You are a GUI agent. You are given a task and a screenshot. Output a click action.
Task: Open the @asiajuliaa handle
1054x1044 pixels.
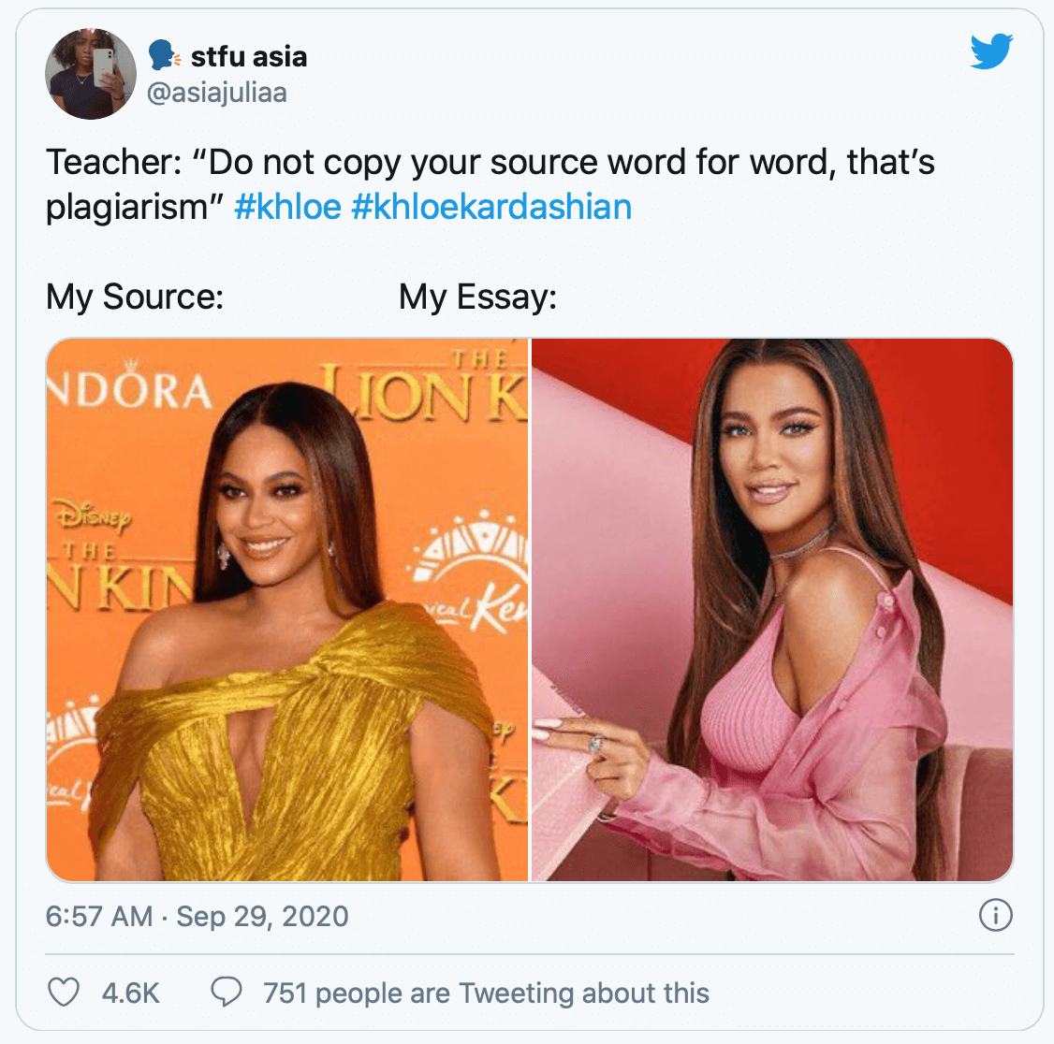pos(216,93)
